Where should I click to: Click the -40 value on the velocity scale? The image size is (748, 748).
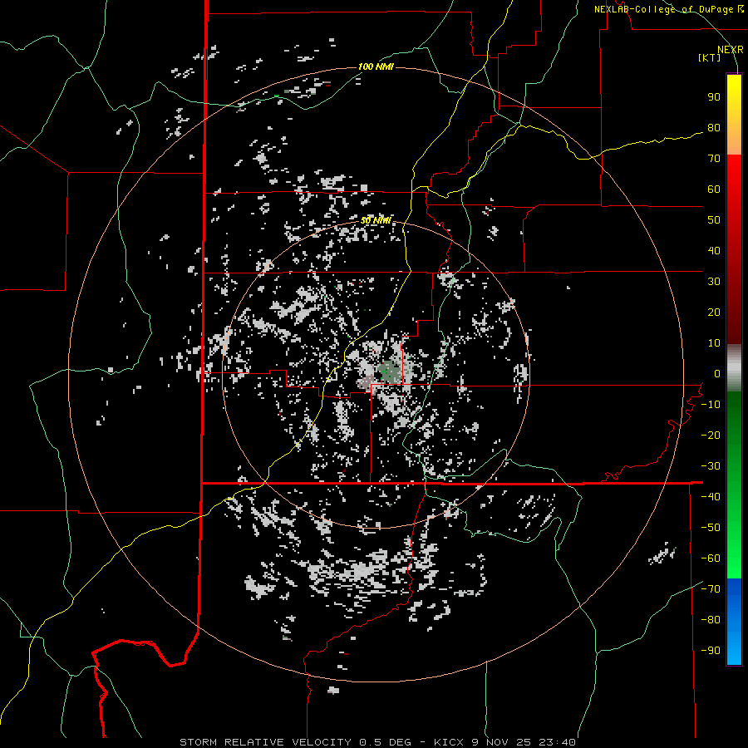(711, 497)
